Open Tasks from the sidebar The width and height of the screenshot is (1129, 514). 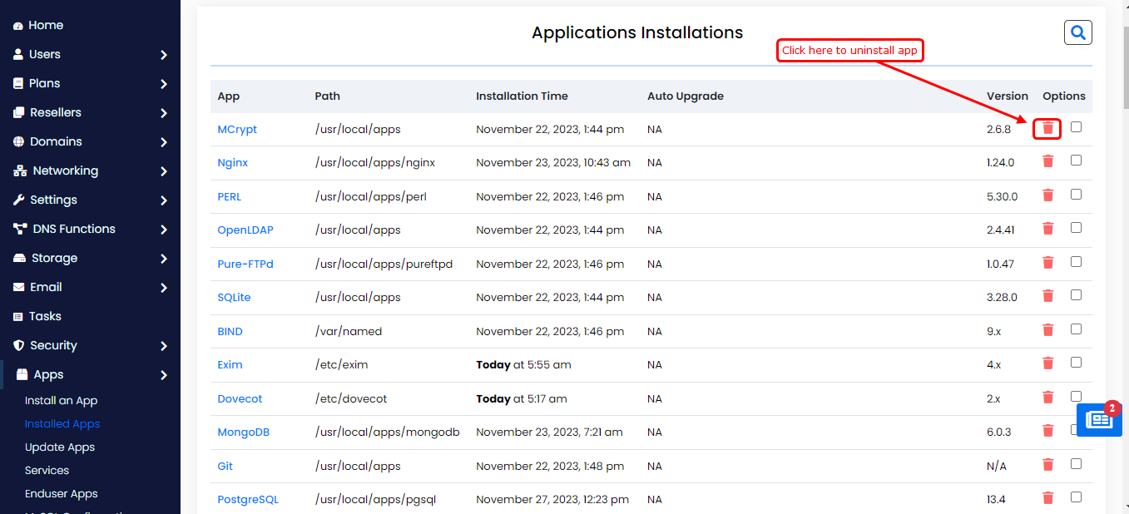pyautogui.click(x=45, y=316)
